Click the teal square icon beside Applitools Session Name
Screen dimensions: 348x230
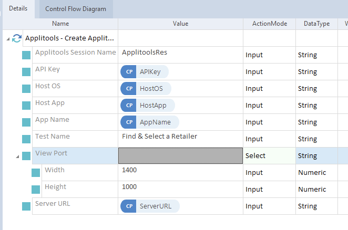tap(26, 55)
